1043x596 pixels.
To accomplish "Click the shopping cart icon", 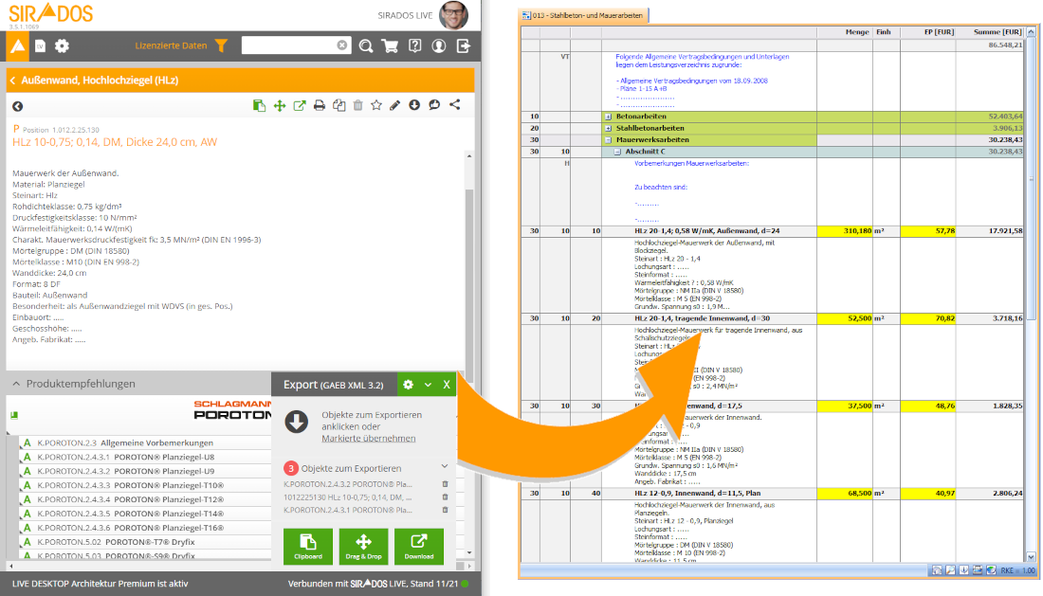I will 390,45.
